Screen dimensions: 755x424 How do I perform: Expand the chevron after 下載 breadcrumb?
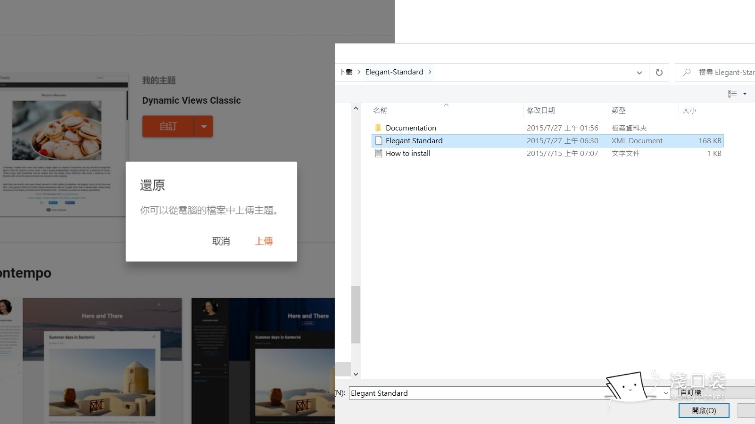(359, 72)
